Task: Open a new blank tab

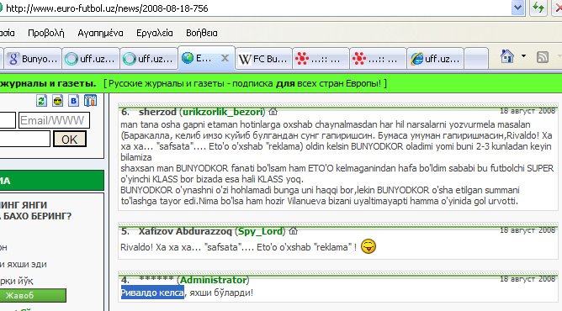Action: (x=476, y=58)
